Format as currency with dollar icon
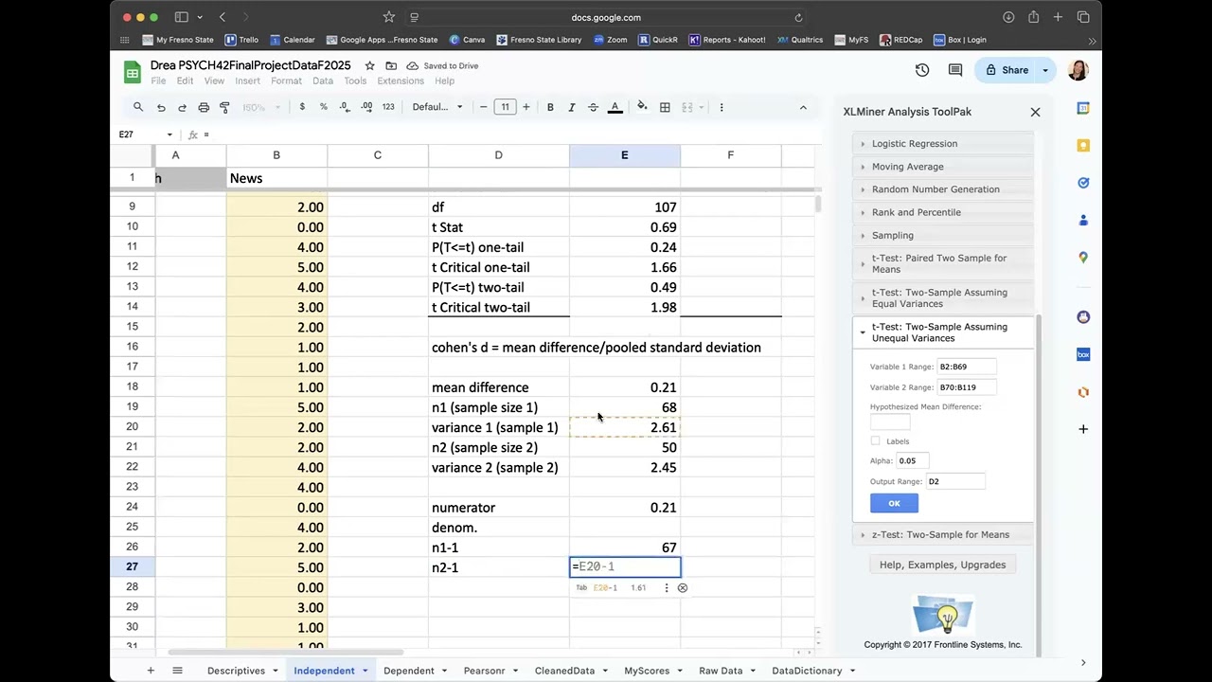This screenshot has height=682, width=1212. click(x=302, y=107)
